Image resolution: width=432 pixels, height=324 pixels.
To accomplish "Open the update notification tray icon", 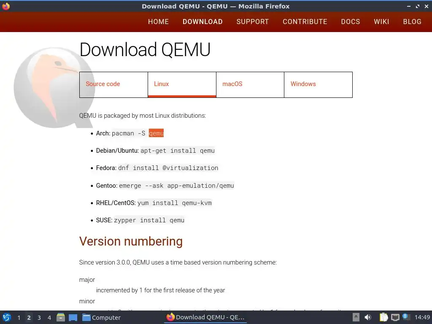I will pos(405,316).
